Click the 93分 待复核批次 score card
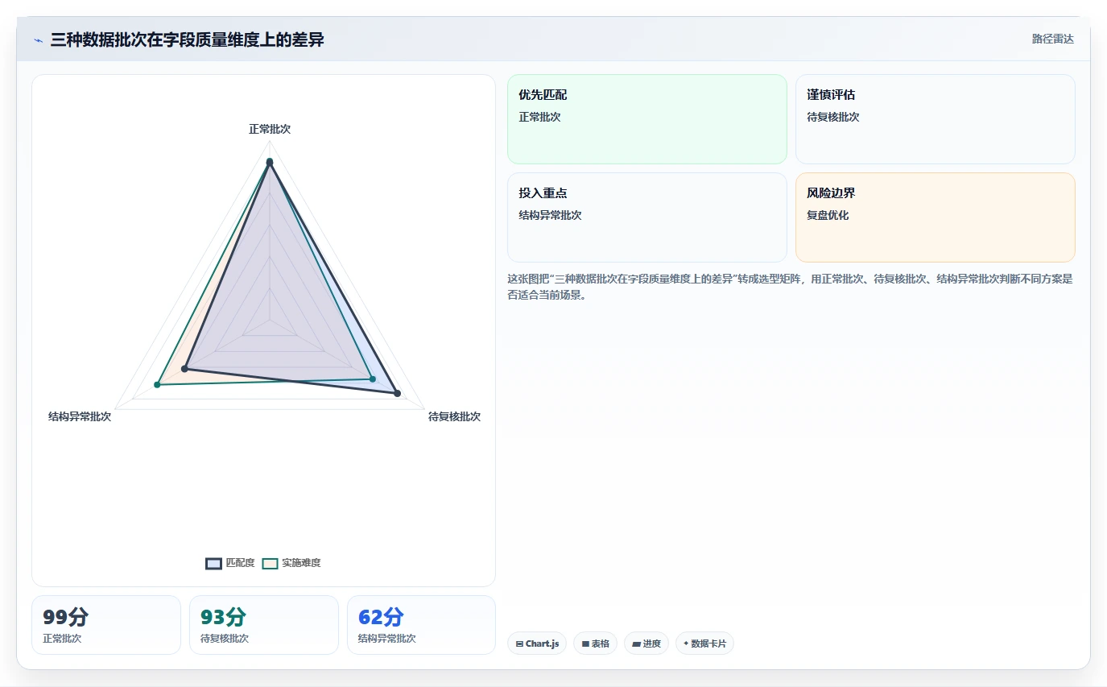The width and height of the screenshot is (1107, 687). point(264,625)
